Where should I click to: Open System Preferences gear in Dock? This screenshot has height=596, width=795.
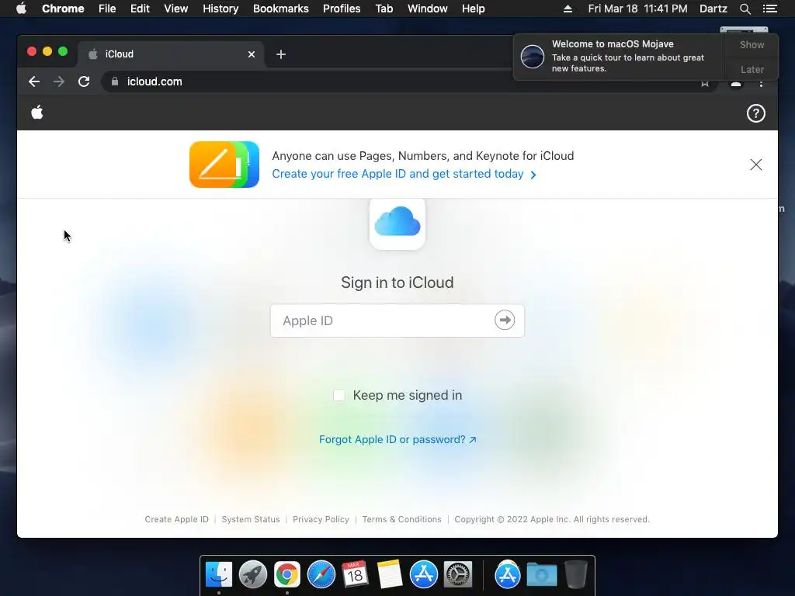tap(458, 575)
